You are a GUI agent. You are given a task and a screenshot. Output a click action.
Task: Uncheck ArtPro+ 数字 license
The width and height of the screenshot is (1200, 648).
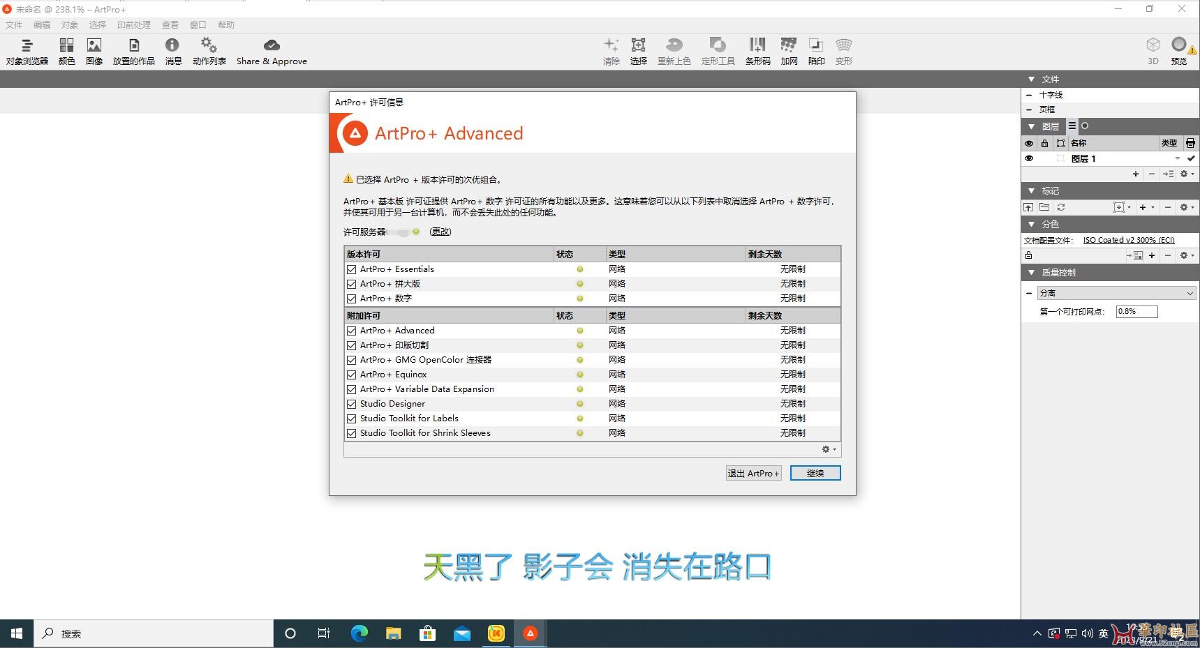click(352, 299)
